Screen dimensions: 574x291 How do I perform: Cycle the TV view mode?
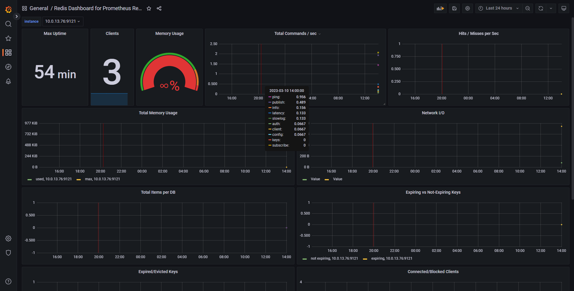(x=564, y=8)
